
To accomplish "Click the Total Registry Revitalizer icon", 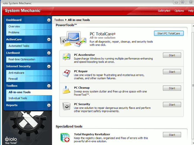I will pos(65,137).
